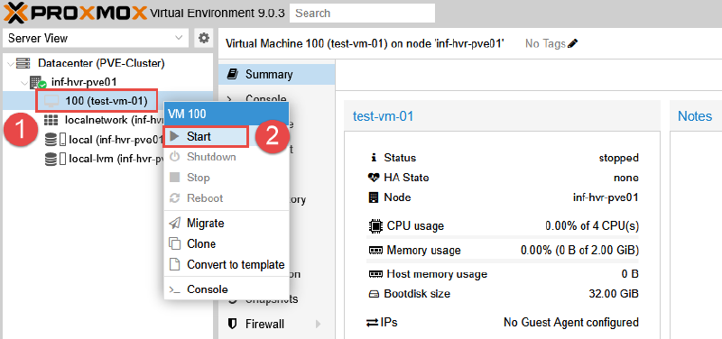Click the Reboot refresh icon
Viewport: 722px width, 339px height.
pyautogui.click(x=174, y=198)
